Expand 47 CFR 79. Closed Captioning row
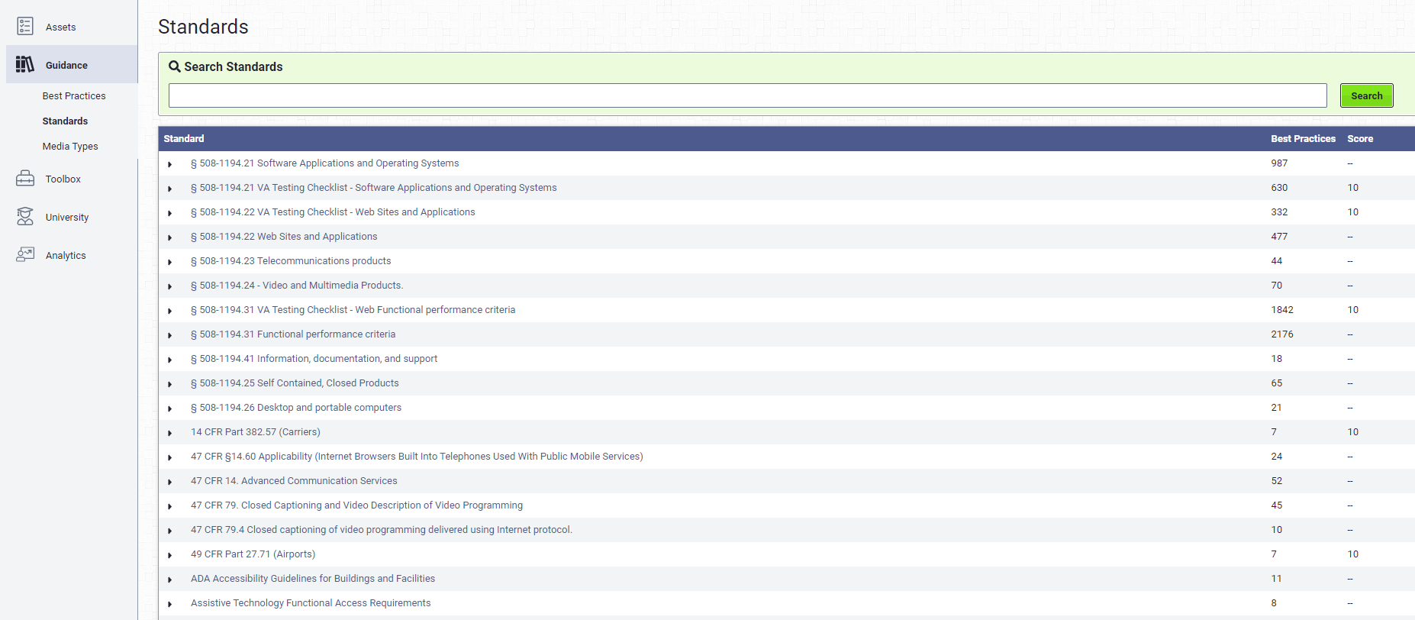This screenshot has width=1415, height=620. [170, 506]
